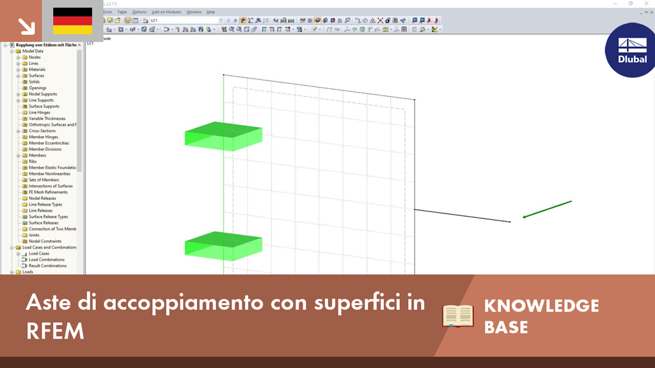Viewport: 655px width, 368px height.
Task: Open the Table menu
Action: click(122, 12)
